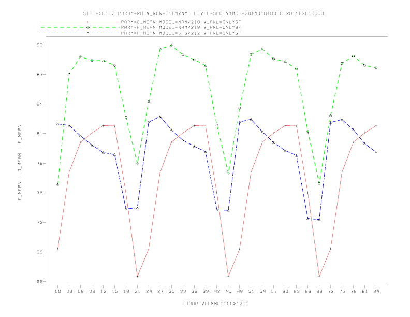Viewport: 410px width, 317px height.
Task: Click y-axis tick value 75
Action: click(40, 193)
